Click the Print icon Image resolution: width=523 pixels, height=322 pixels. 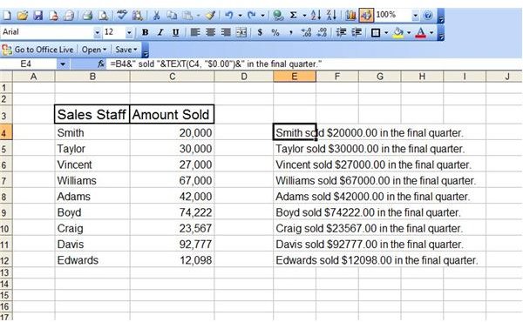tap(87, 16)
